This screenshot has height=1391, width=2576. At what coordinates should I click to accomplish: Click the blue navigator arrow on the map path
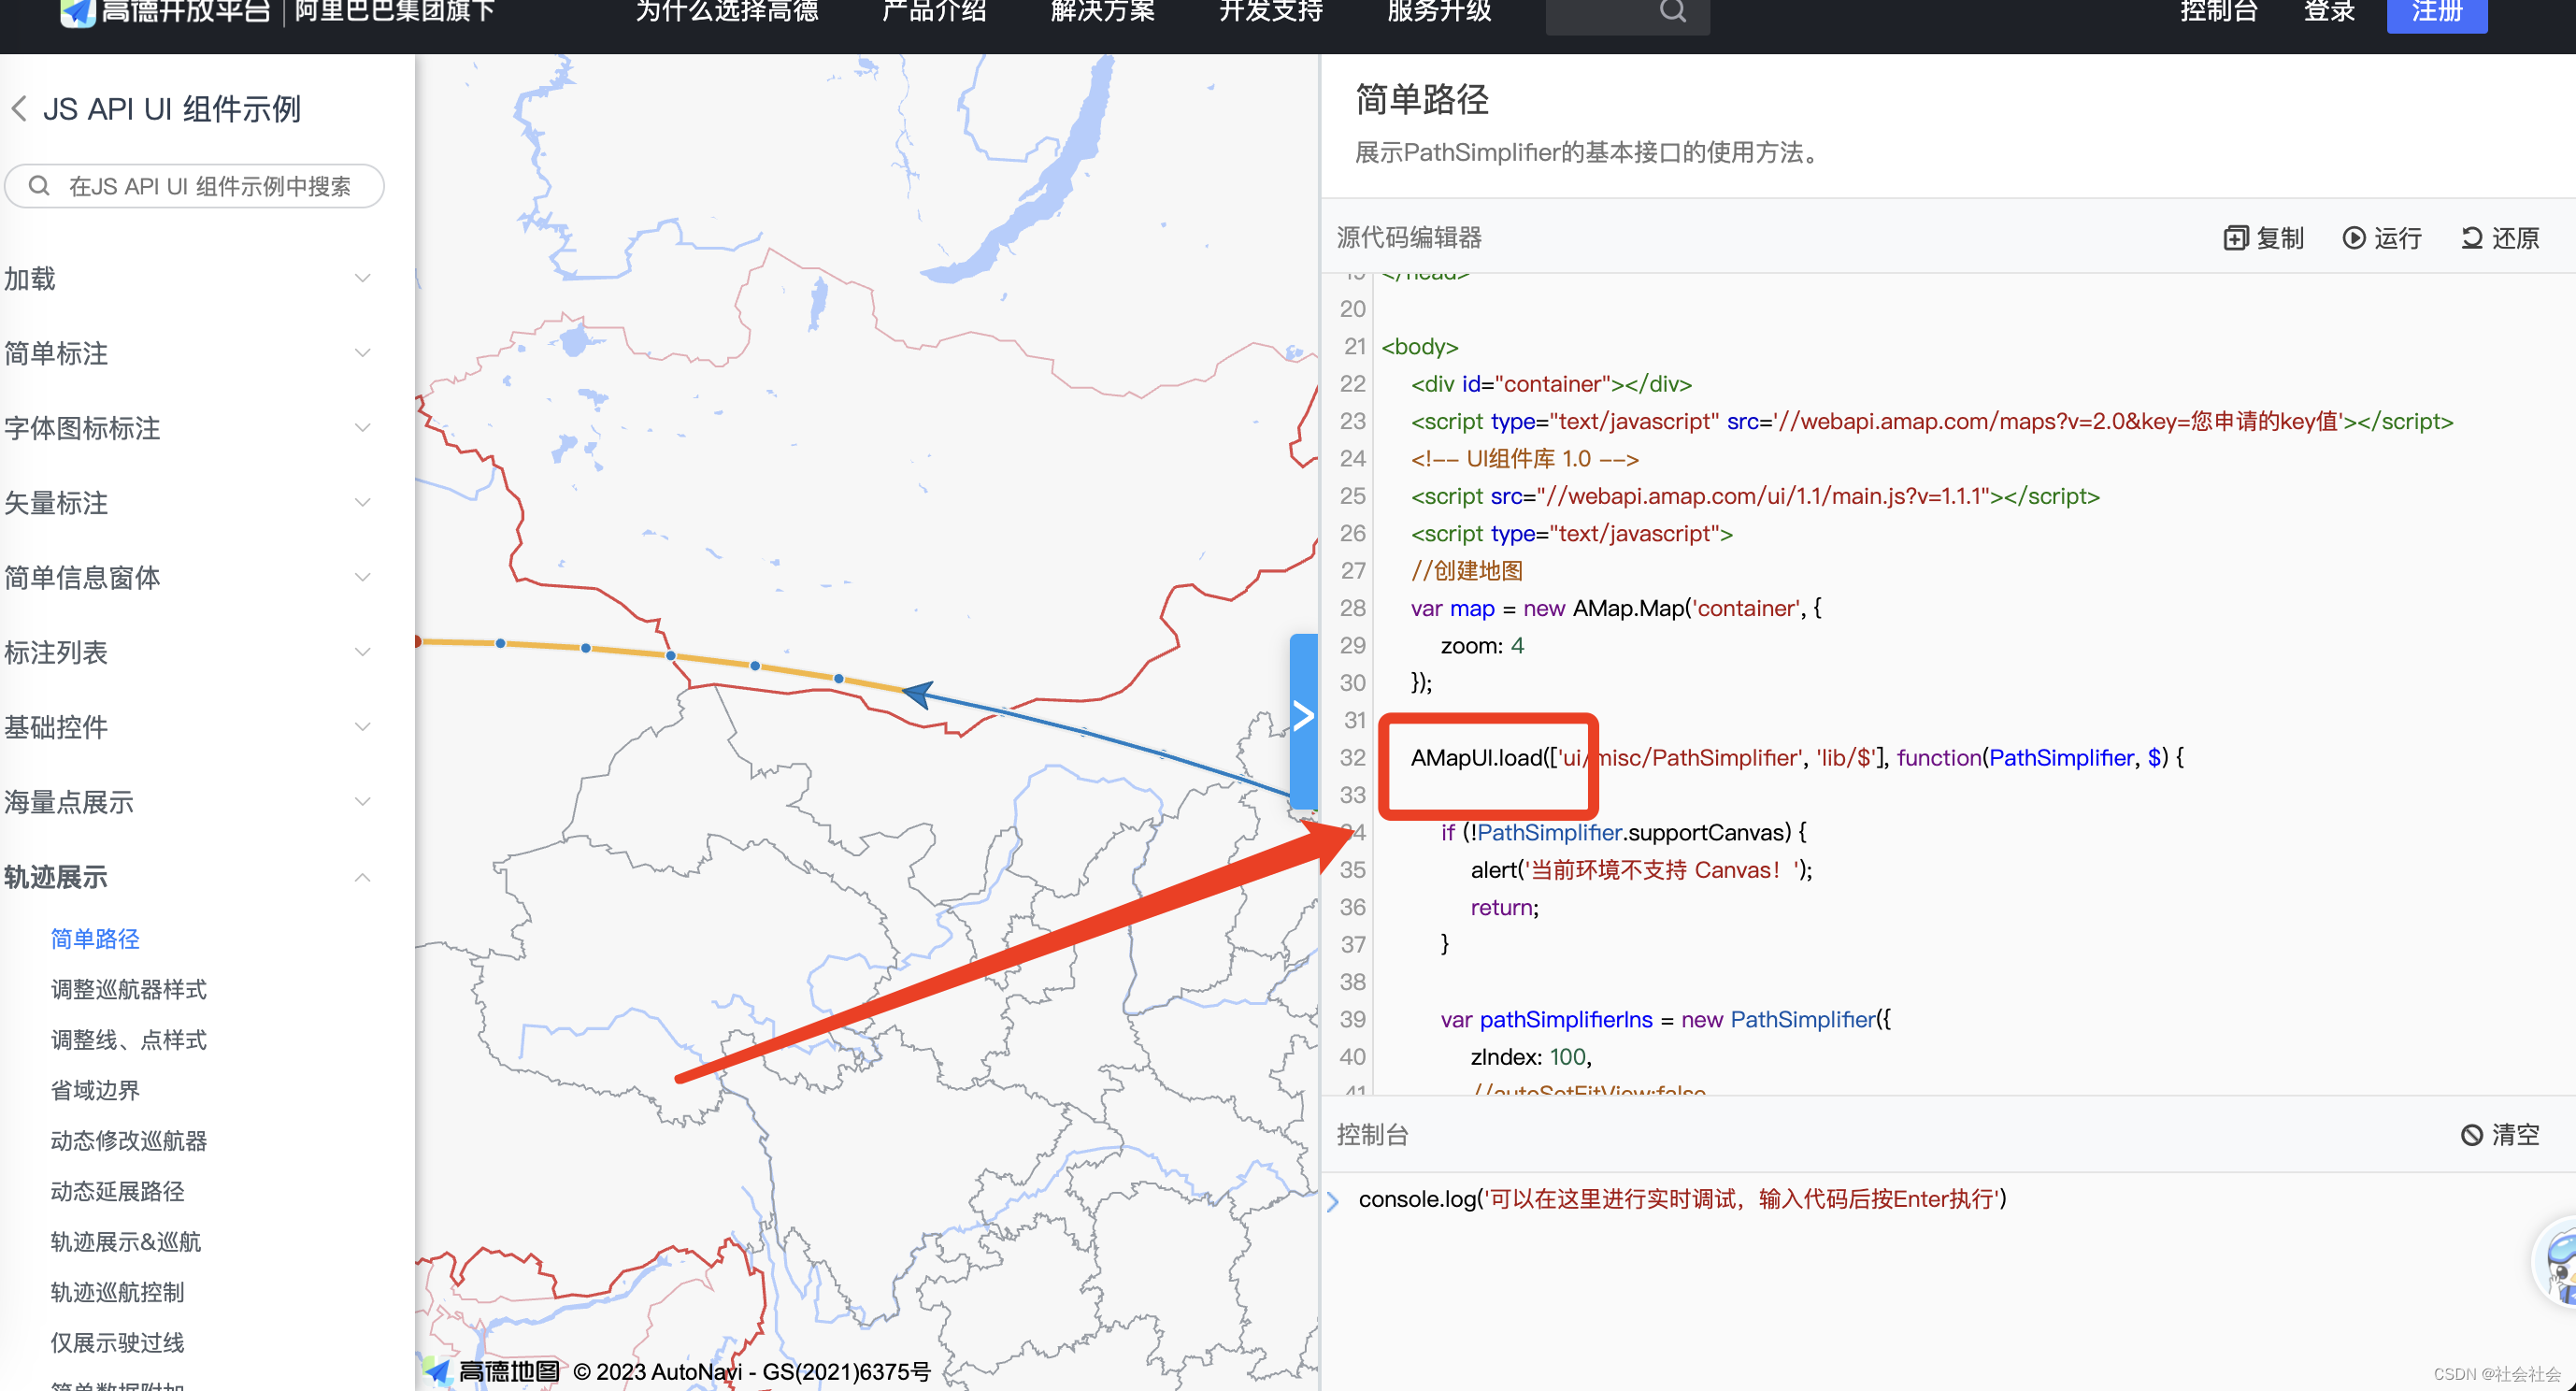click(x=918, y=694)
